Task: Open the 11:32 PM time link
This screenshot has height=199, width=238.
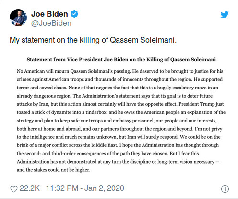Action: pos(62,188)
